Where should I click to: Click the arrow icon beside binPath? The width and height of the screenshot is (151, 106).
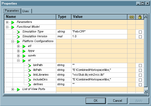(x=29, y=66)
